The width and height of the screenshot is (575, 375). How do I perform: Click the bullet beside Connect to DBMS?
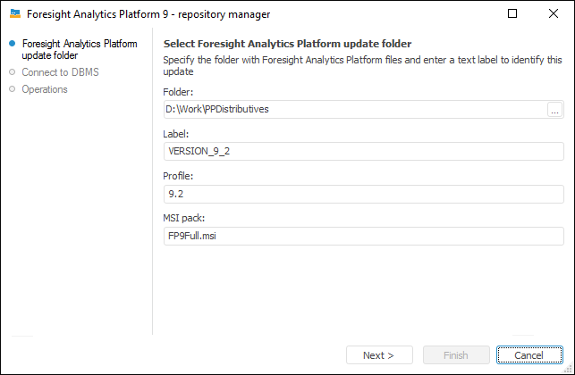13,72
